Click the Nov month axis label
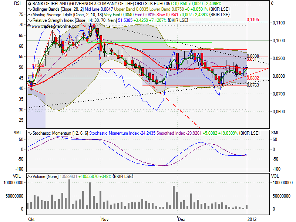The height and width of the screenshot is (222, 296). pyautogui.click(x=105, y=219)
